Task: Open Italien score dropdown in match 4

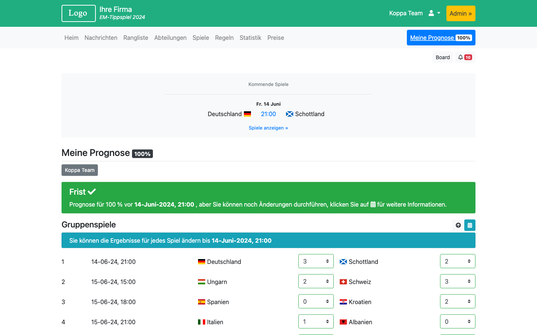Action: point(316,322)
